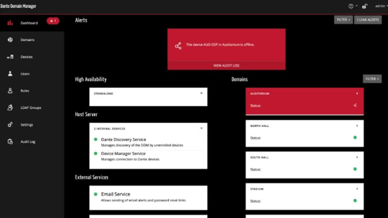Click the Users person icon
Screen dimensions: 388x218
click(10, 74)
